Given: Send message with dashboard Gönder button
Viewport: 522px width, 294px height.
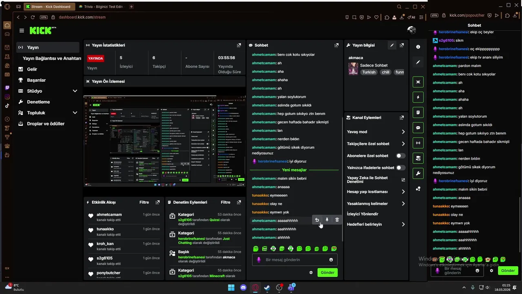Looking at the screenshot, I should [327, 272].
